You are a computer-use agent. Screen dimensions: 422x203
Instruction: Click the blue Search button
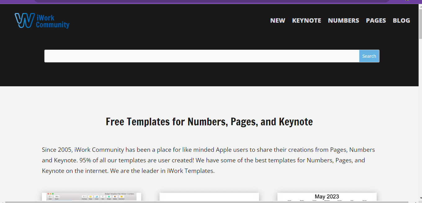369,56
